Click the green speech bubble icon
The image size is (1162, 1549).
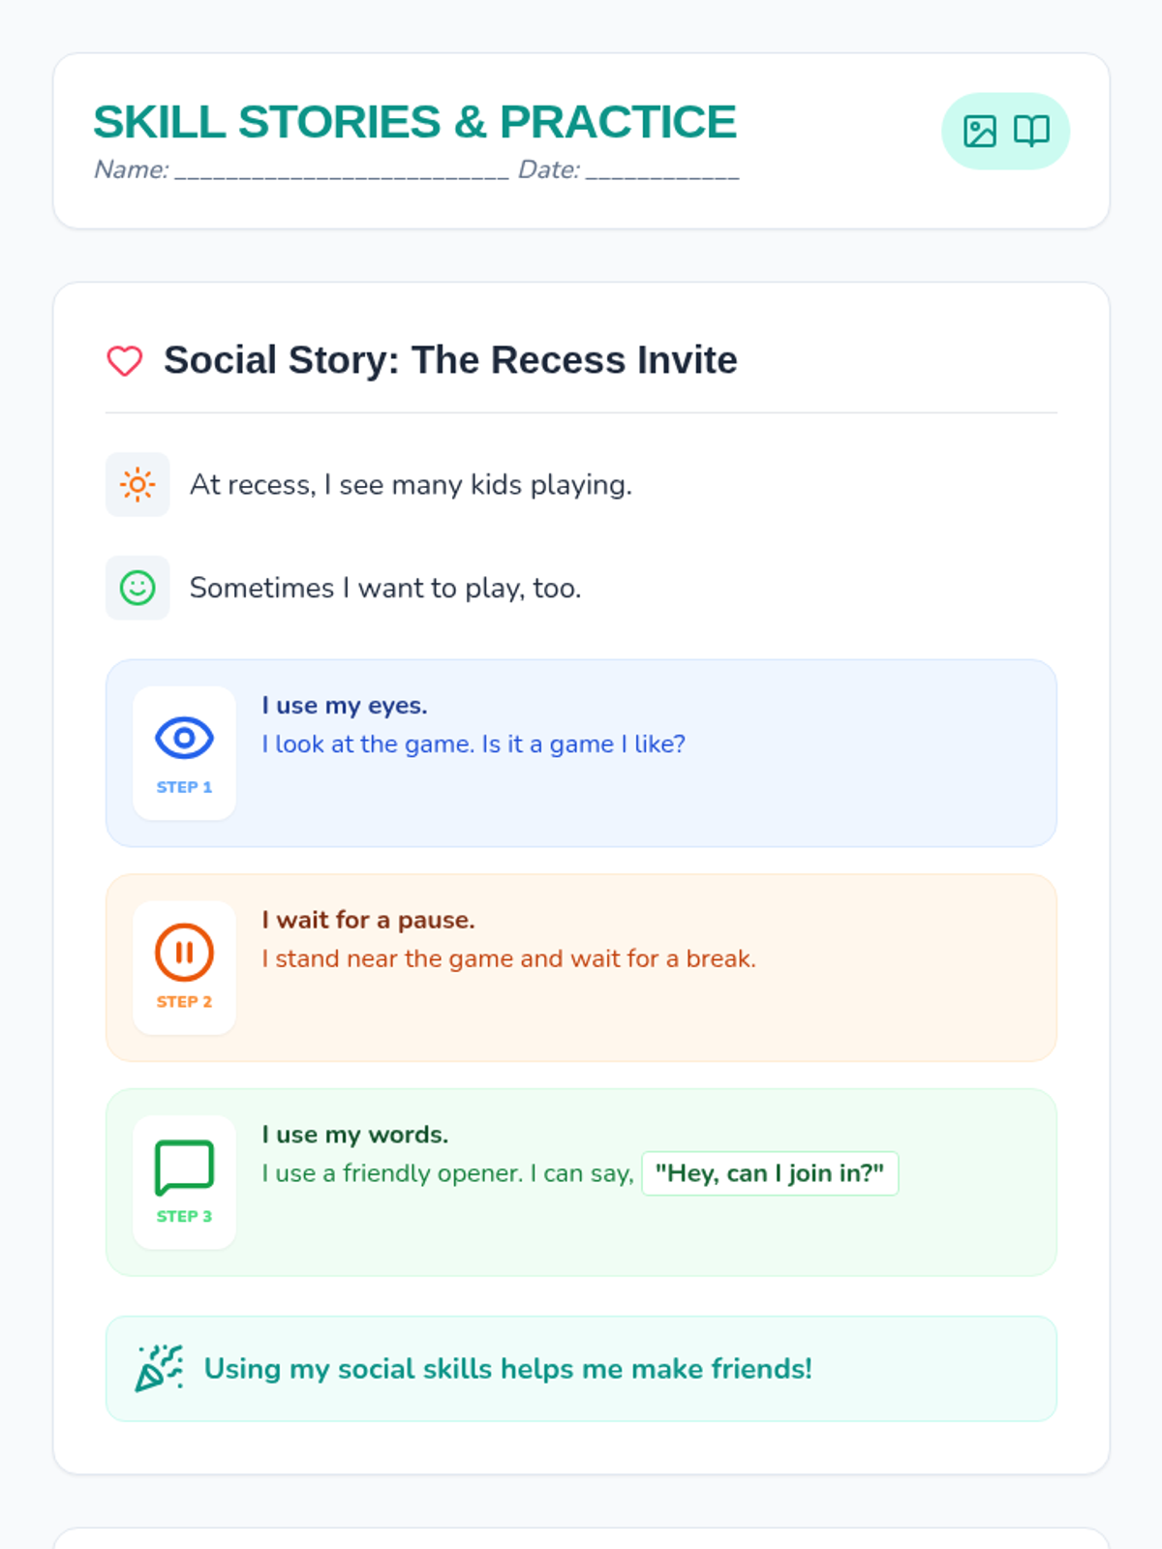(x=184, y=1168)
